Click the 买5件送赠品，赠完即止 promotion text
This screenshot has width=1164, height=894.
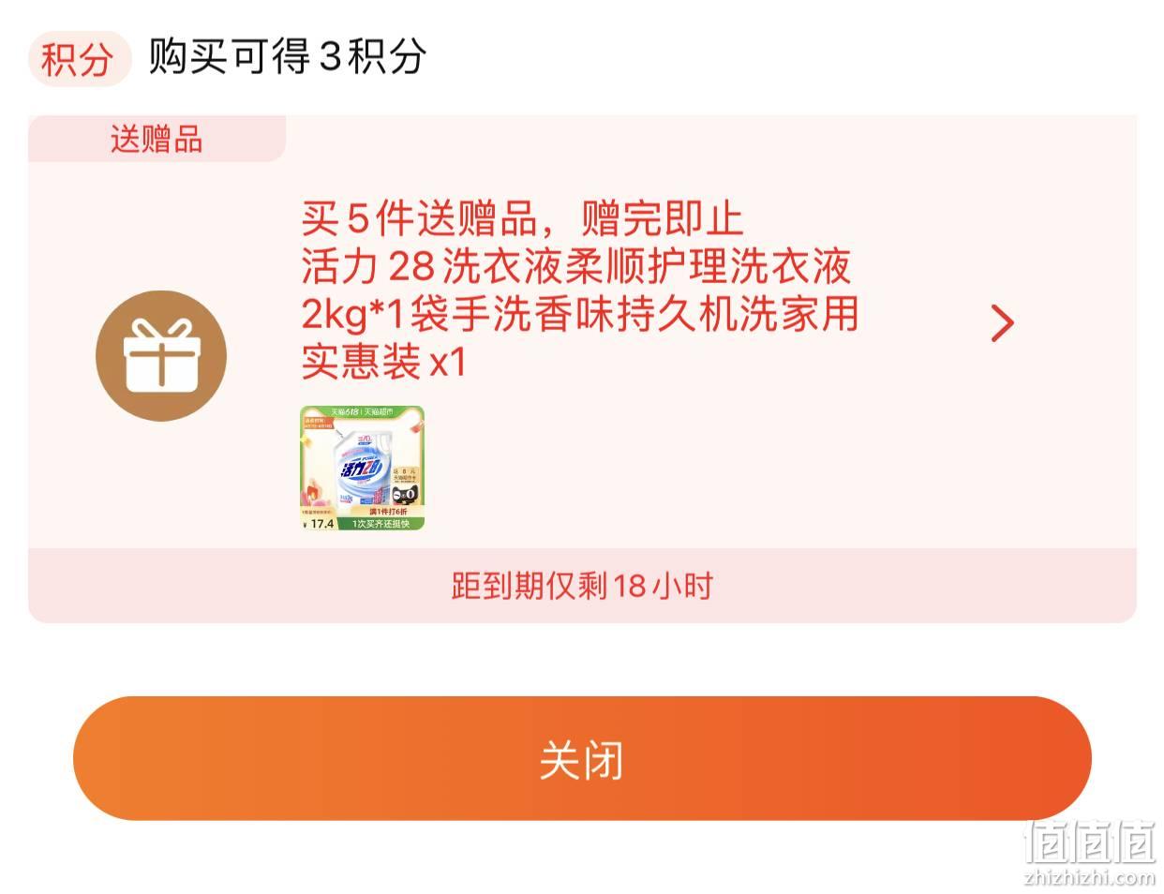pyautogui.click(x=522, y=219)
